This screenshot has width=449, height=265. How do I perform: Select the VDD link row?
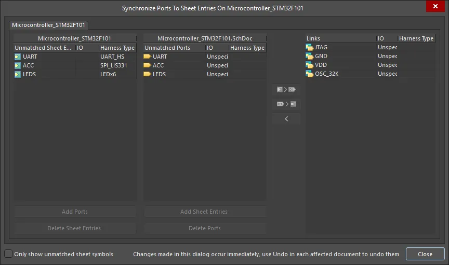(370, 65)
